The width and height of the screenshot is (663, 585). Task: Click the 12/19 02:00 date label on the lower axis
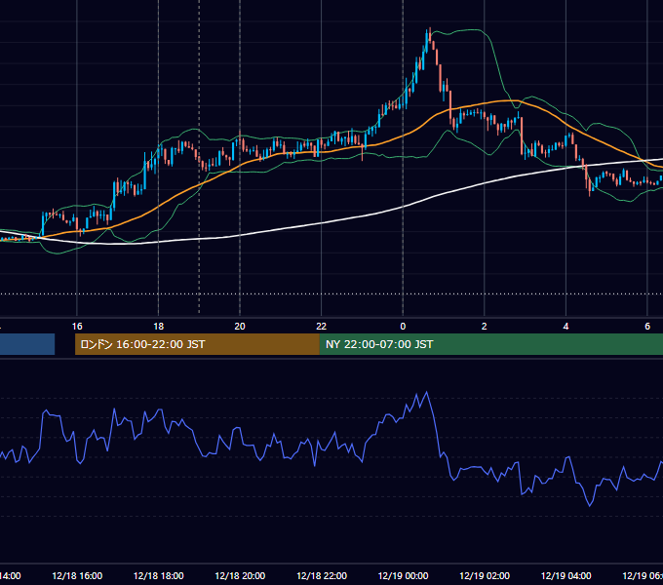(485, 576)
